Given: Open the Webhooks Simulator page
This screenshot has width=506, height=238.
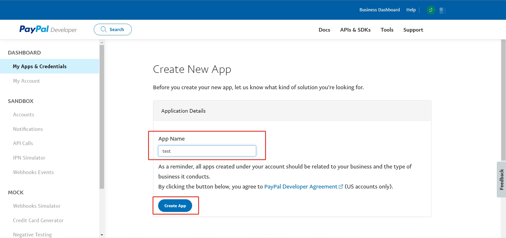Looking at the screenshot, I should 37,206.
